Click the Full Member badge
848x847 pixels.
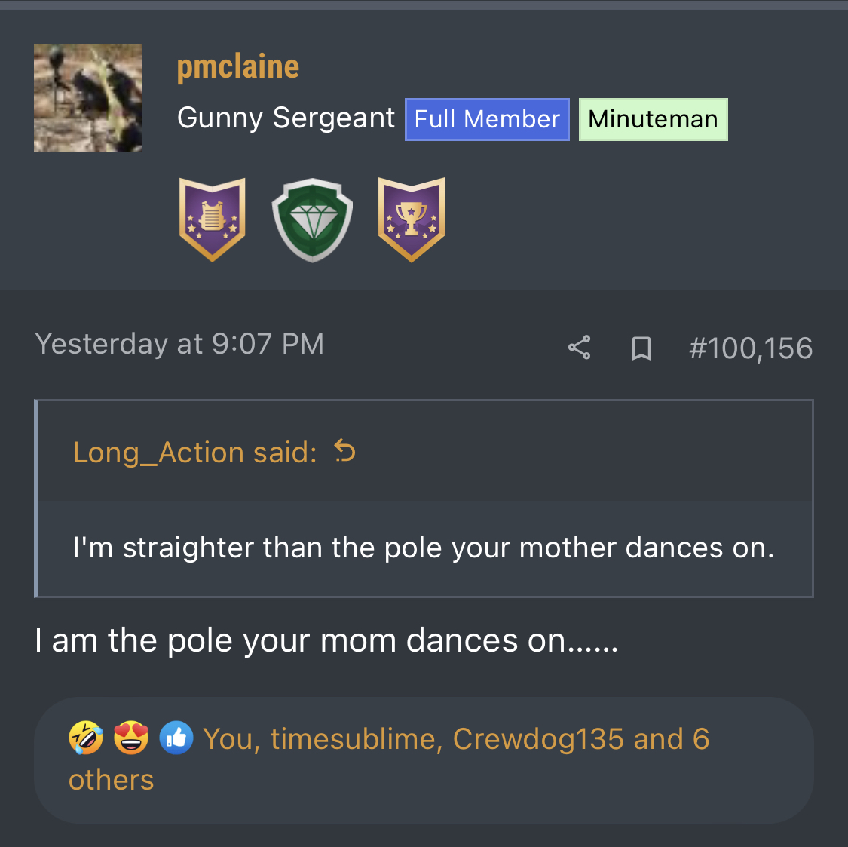487,119
